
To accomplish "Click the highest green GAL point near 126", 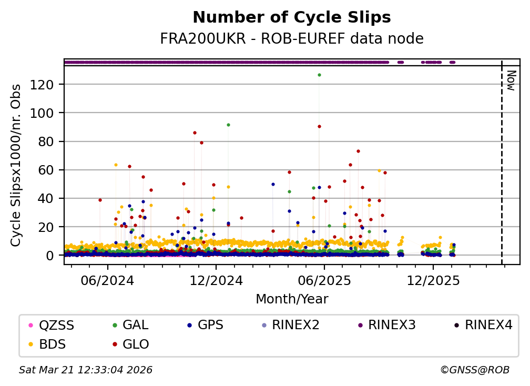I will pyautogui.click(x=319, y=75).
